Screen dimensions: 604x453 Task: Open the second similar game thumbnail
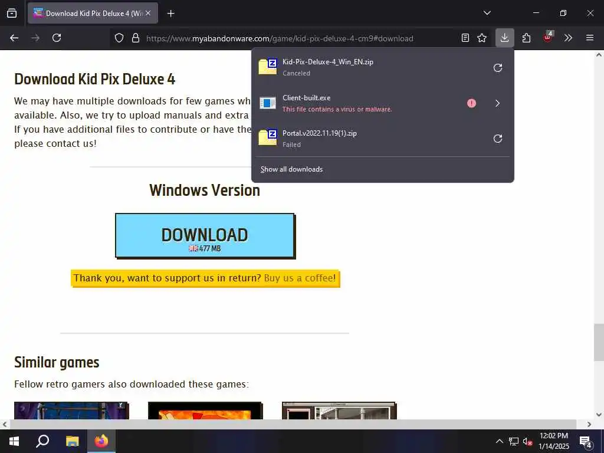(205, 411)
